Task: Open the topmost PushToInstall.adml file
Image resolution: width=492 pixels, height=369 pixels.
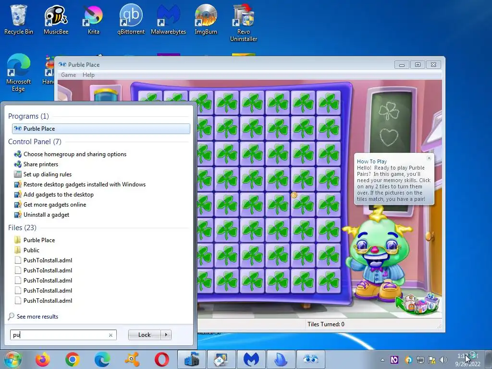Action: (x=48, y=260)
